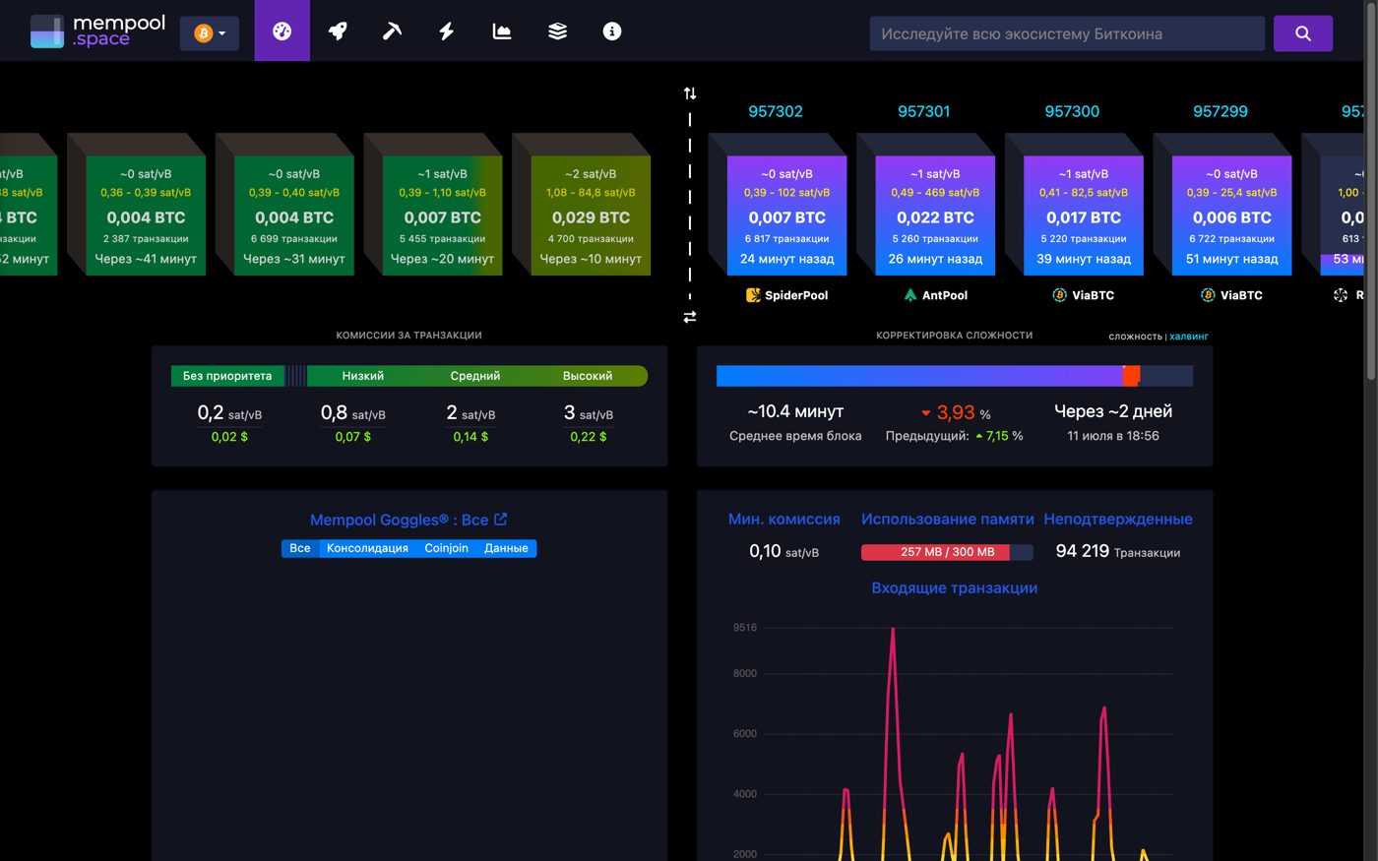Open the mining hammer icon page
Viewport: 1378px width, 861px height.
[392, 31]
